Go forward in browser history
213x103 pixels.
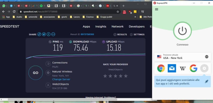click(9, 12)
